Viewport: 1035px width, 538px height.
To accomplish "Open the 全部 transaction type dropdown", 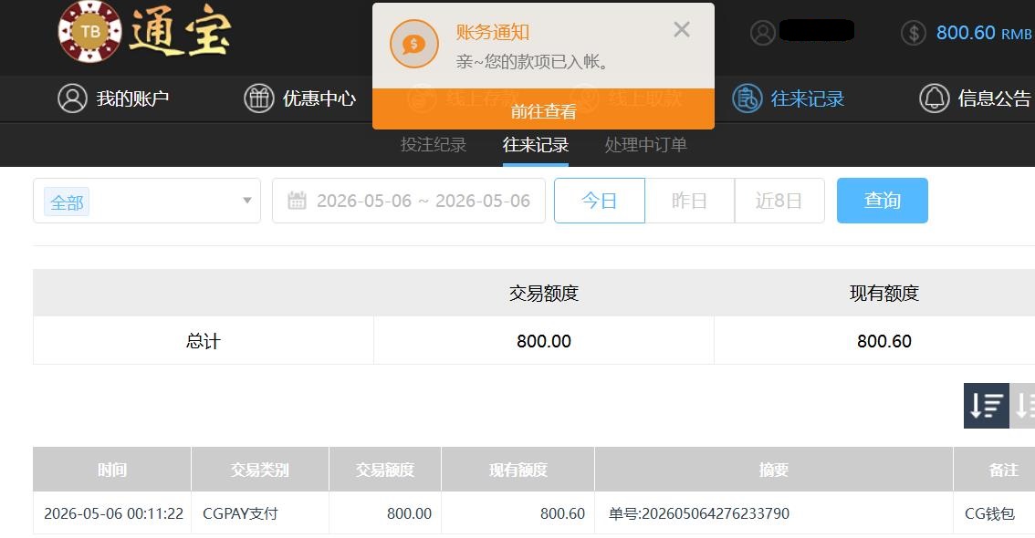I will click(147, 201).
